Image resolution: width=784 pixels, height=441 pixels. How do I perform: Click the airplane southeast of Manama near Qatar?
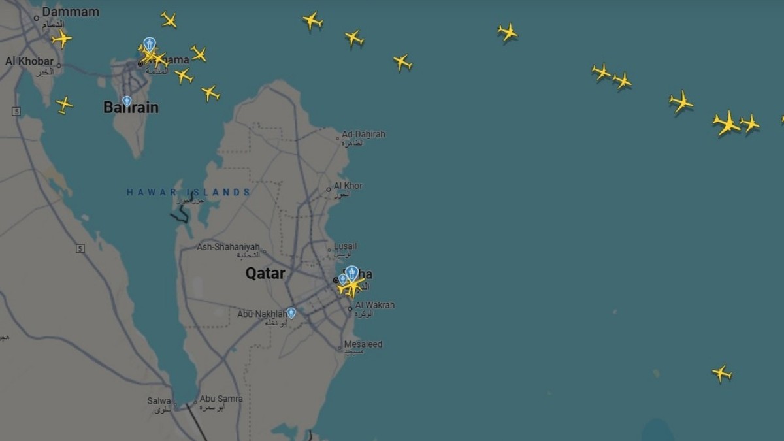click(210, 93)
